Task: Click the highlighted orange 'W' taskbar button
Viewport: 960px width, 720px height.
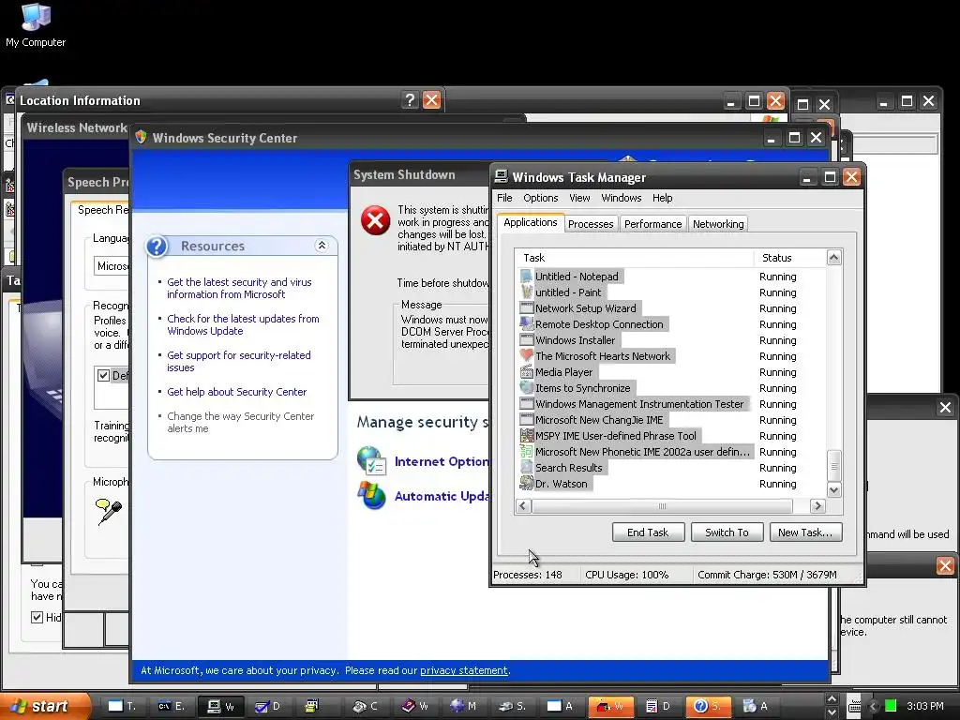Action: click(x=609, y=706)
